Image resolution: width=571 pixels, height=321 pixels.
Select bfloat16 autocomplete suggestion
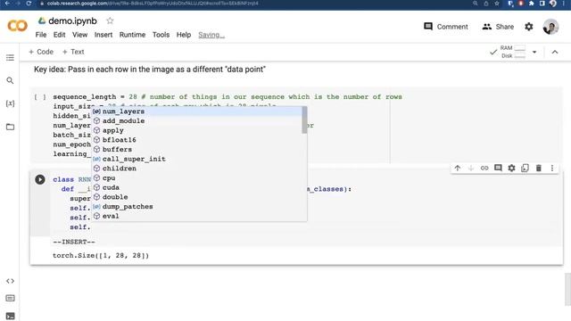pyautogui.click(x=196, y=140)
